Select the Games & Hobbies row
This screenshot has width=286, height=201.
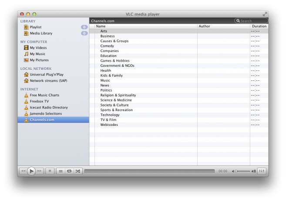[179, 61]
